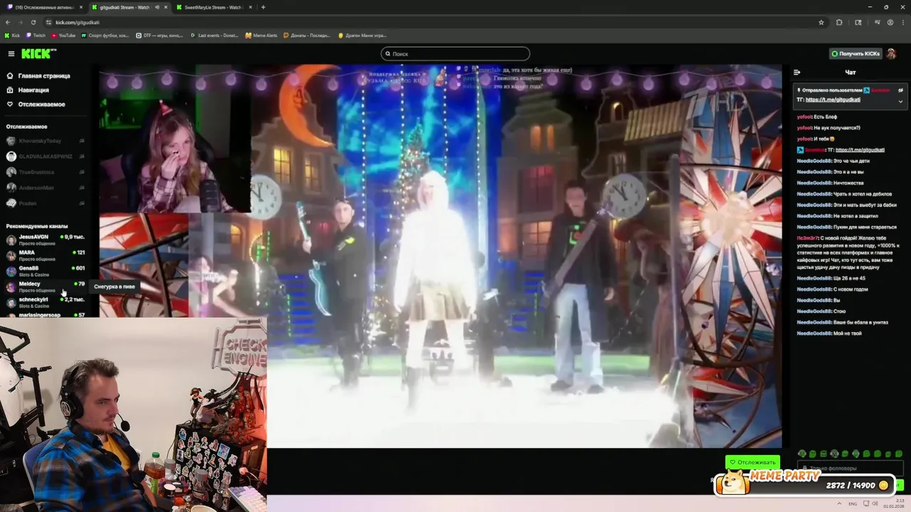Mute audio on gitgudkati tab speaker icon
Screen dimensions: 911x512
[x=156, y=7]
